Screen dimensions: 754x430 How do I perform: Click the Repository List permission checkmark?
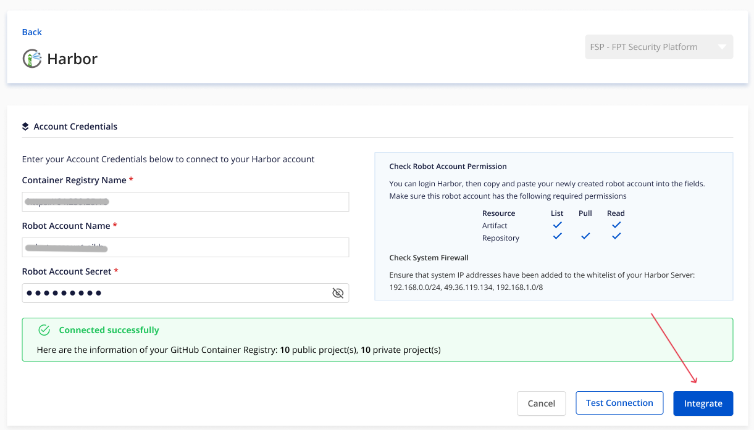[557, 236]
